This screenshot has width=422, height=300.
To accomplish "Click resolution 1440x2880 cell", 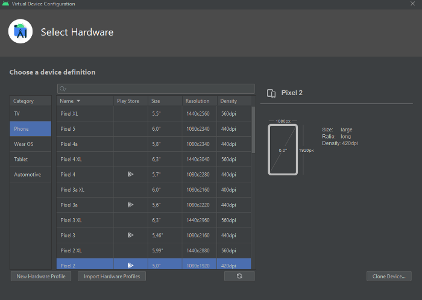I will (200, 251).
